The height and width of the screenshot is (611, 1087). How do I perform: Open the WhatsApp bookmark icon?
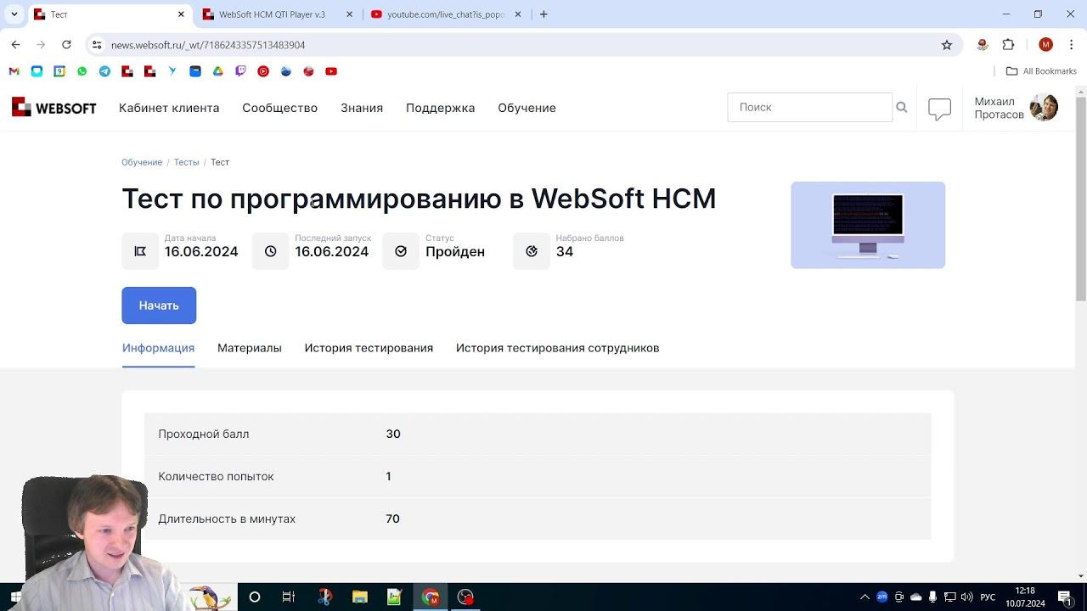point(82,71)
